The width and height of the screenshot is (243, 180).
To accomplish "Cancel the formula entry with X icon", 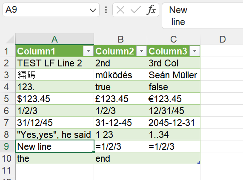I will tap(120, 10).
